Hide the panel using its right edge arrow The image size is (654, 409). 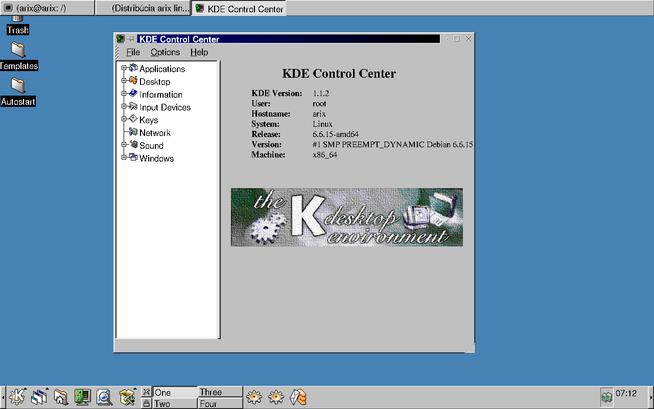point(651,397)
